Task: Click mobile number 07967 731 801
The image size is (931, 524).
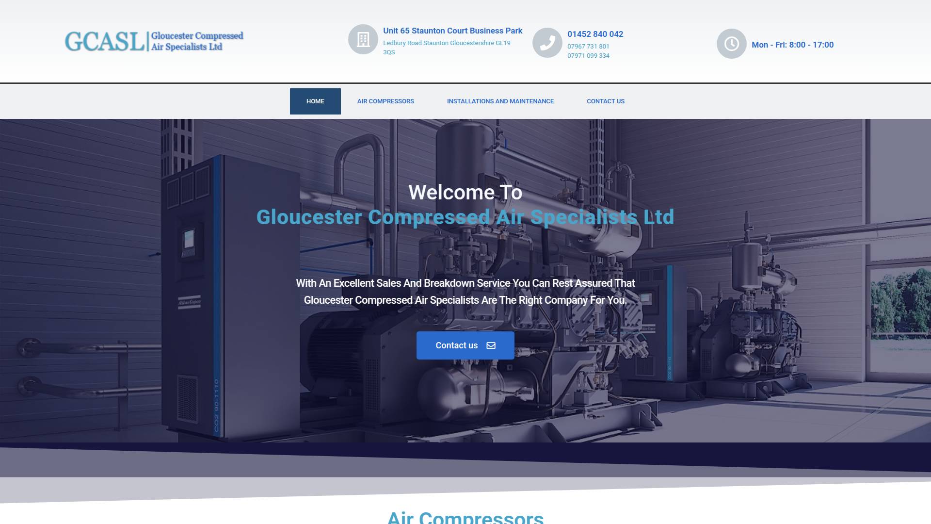Action: pos(588,47)
